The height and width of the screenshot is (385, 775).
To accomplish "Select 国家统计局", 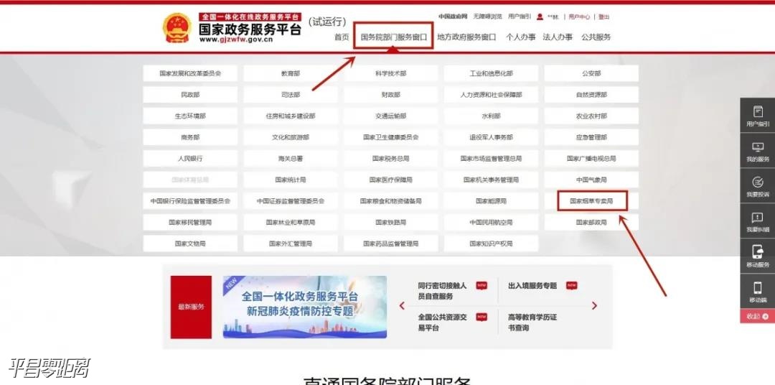I will [x=291, y=180].
